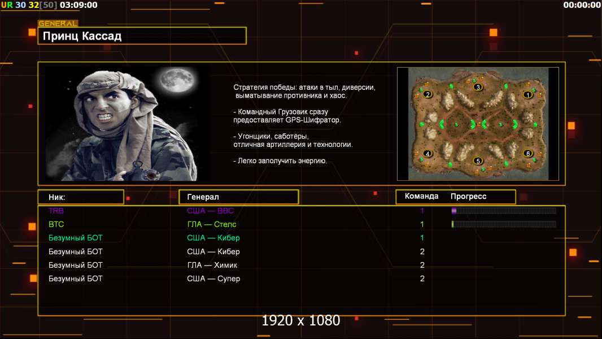Click start position marker 2 on the map
The image size is (602, 339).
(427, 94)
